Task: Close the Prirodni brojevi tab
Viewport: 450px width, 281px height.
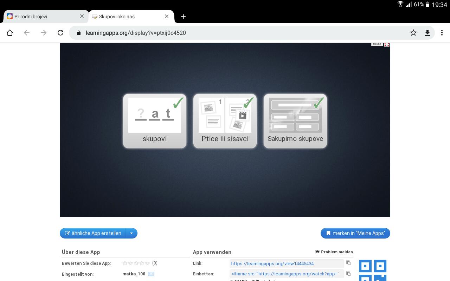Action: click(x=82, y=16)
